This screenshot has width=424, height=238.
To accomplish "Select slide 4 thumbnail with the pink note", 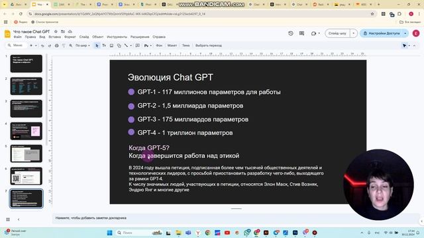I will click(26, 131).
